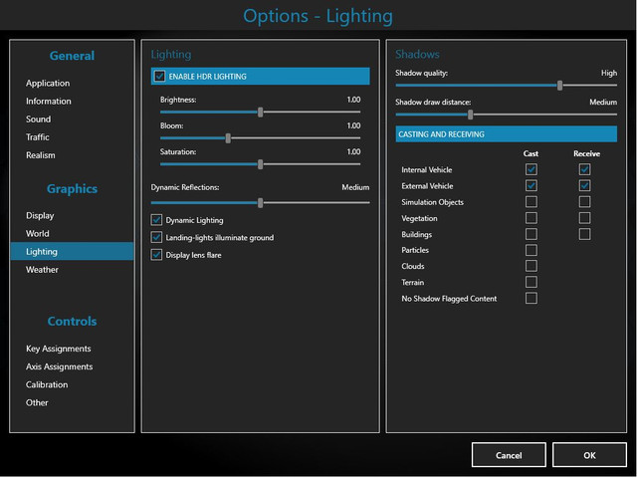Click the Brightness value 1.00
The width and height of the screenshot is (637, 478).
(x=353, y=100)
